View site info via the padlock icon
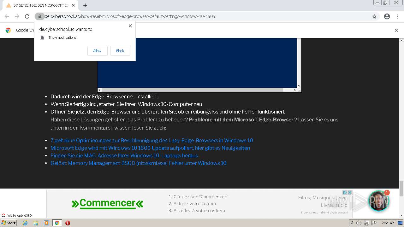The height and width of the screenshot is (227, 404). pos(39,16)
